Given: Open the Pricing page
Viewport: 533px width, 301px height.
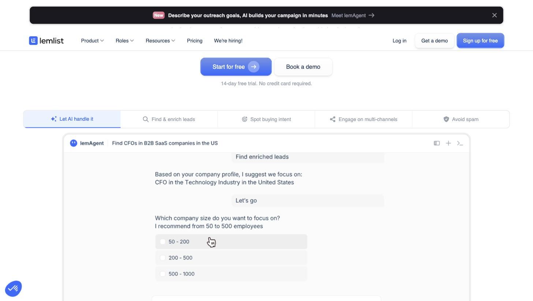Looking at the screenshot, I should (195, 41).
